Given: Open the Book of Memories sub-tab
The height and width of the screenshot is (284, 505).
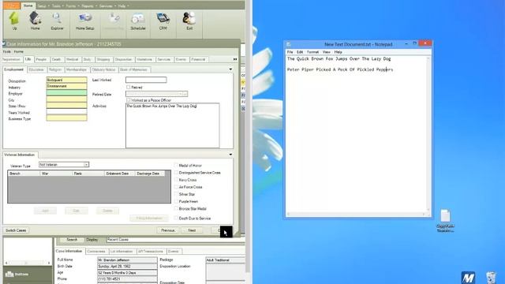Looking at the screenshot, I should click(x=133, y=69).
